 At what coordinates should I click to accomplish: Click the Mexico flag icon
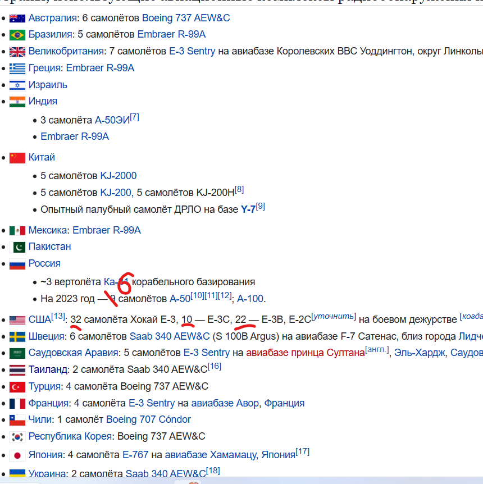tap(17, 231)
